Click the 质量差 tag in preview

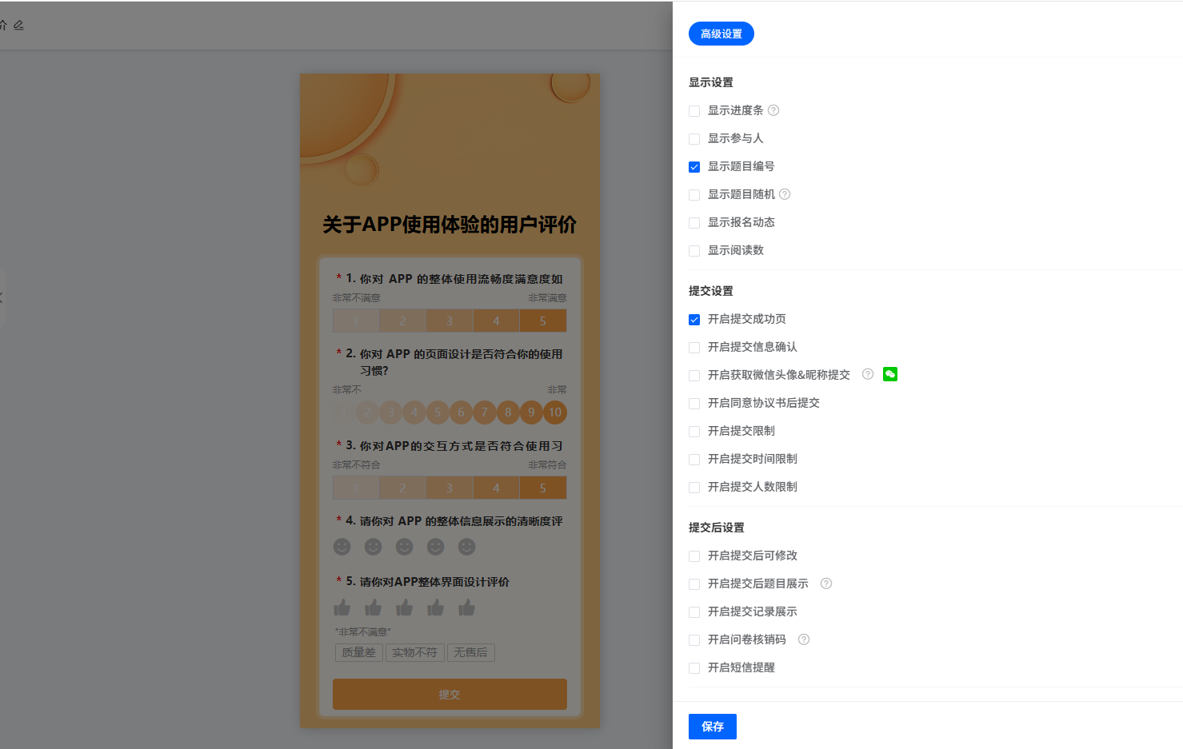coord(358,652)
